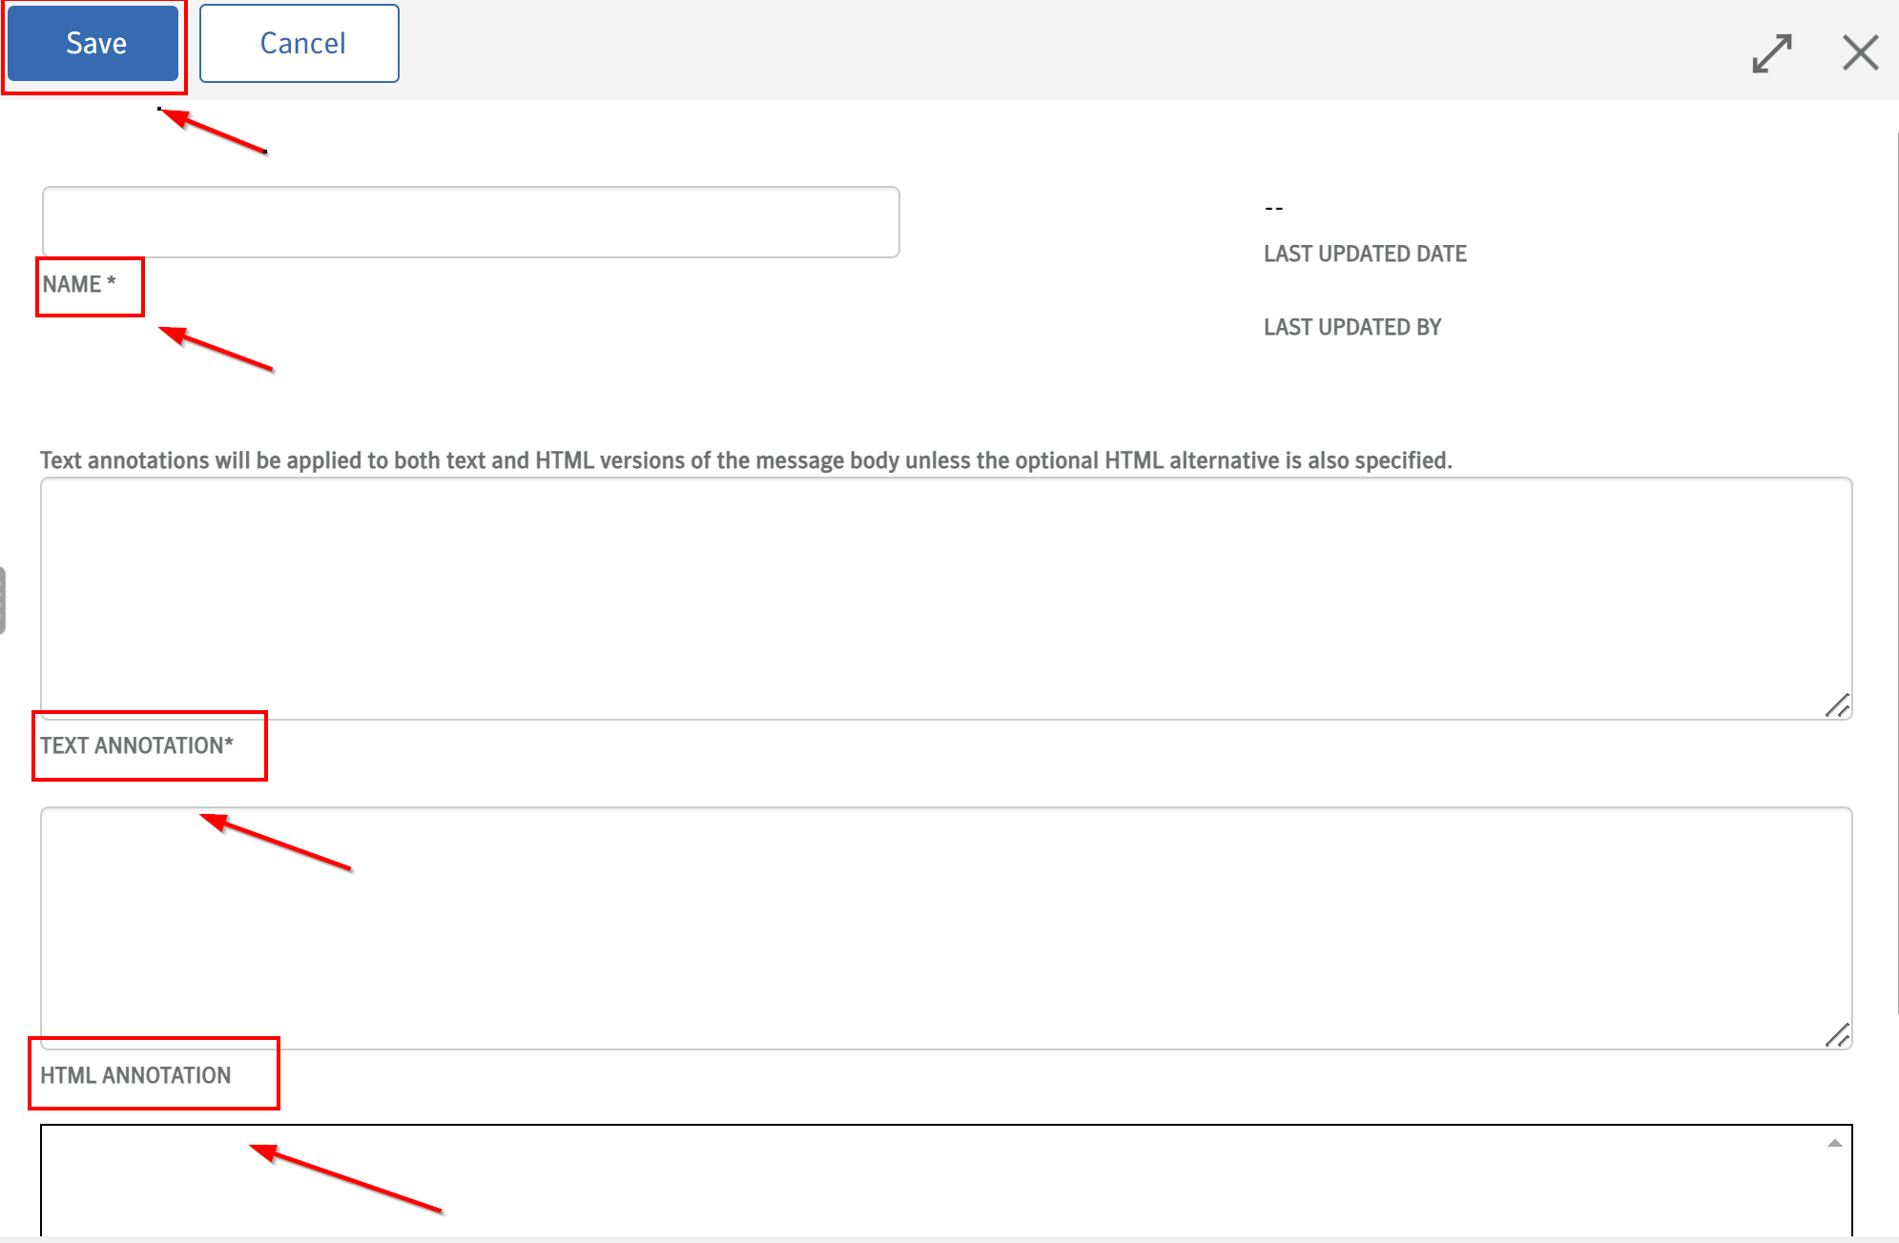
Task: Click the LAST UPDATED DATE label
Action: pos(1364,254)
